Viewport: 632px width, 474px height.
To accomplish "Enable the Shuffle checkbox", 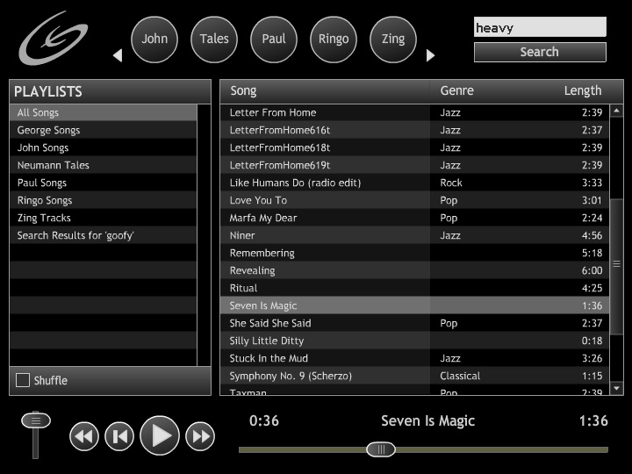I will 23,380.
